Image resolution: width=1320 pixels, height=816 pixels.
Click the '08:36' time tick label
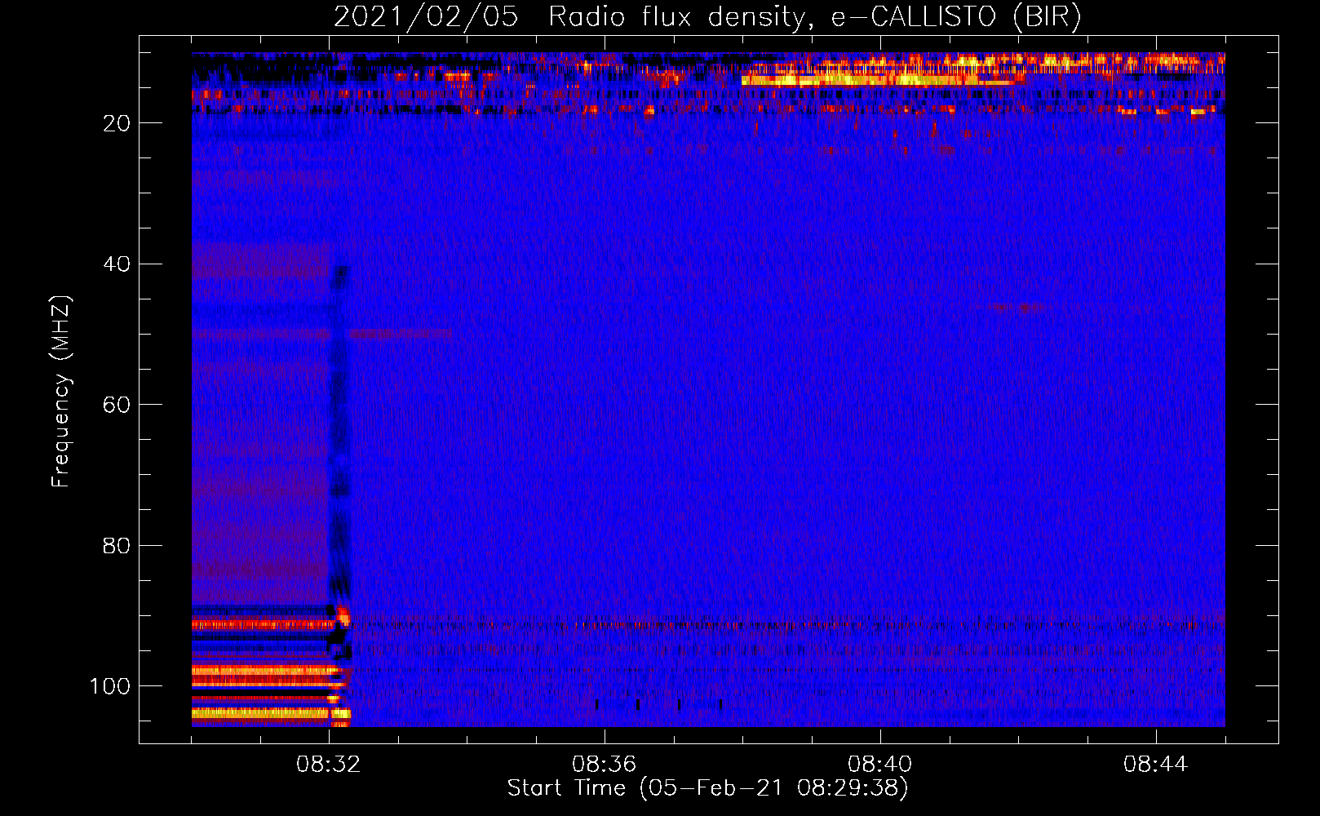click(x=605, y=765)
